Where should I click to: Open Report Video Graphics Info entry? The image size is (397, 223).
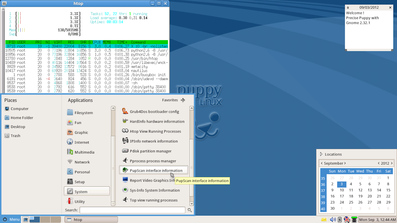pyautogui.click(x=154, y=181)
